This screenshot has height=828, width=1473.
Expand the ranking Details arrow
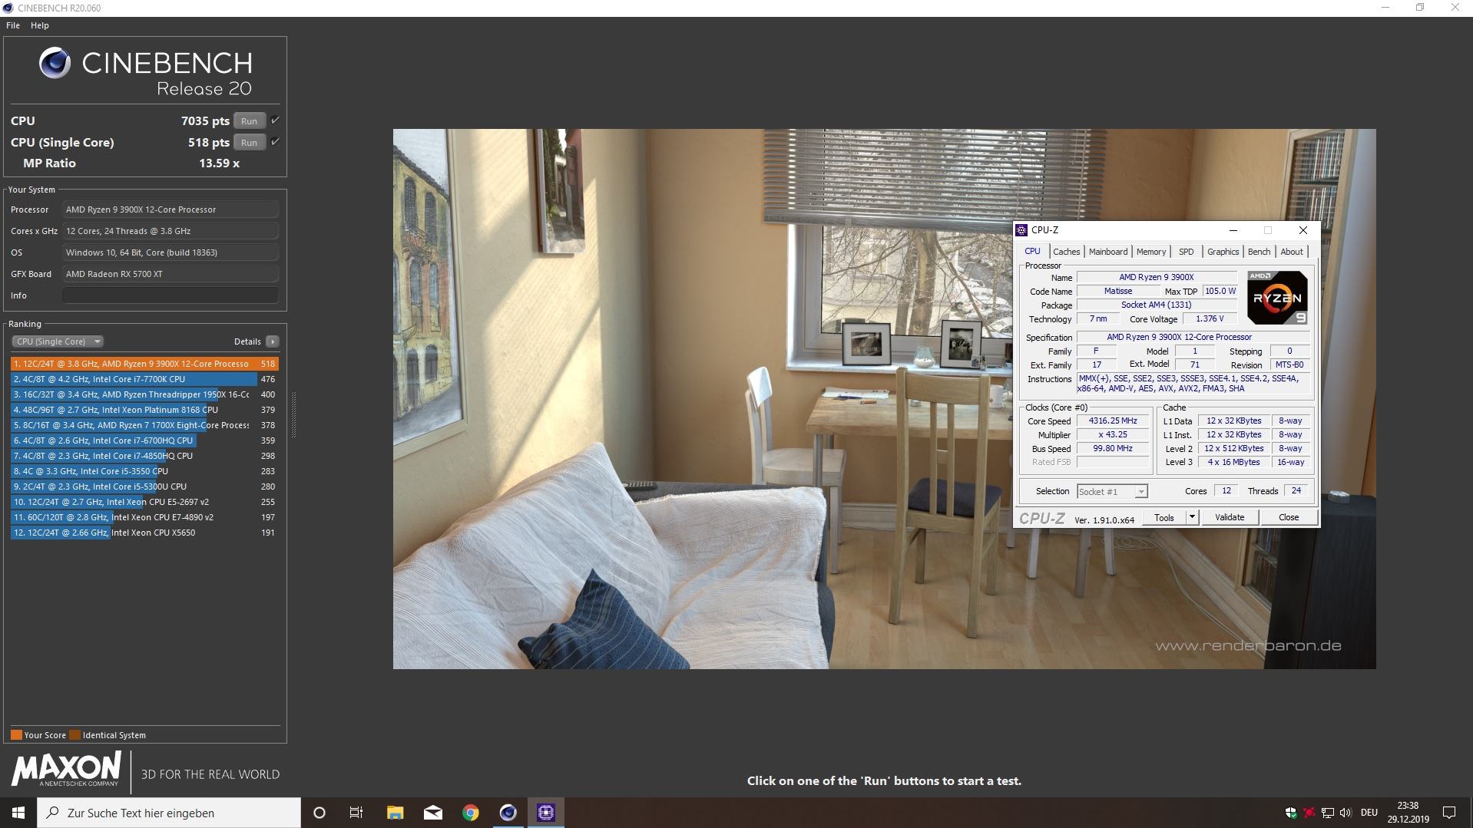coord(273,341)
